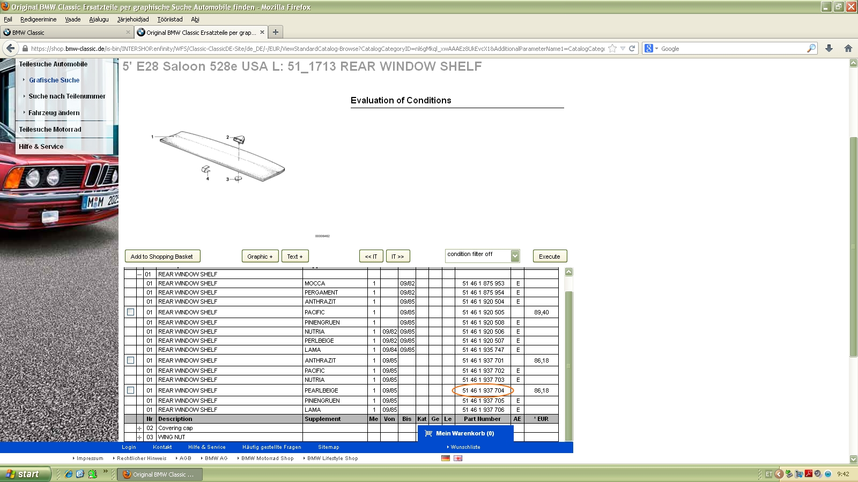Open Fahrzeug ändern link
This screenshot has width=858, height=482.
click(x=54, y=113)
